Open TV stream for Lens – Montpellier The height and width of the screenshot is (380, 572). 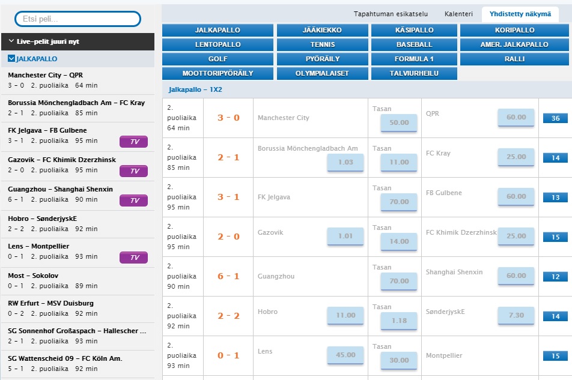(x=134, y=258)
